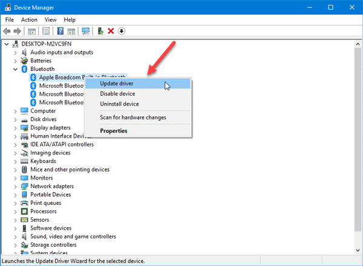Image resolution: width=363 pixels, height=266 pixels.
Task: Select Portable Devices row
Action: click(x=50, y=195)
